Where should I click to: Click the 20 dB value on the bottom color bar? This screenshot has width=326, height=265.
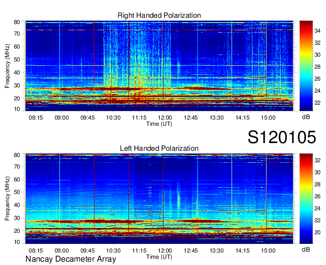click(x=317, y=232)
